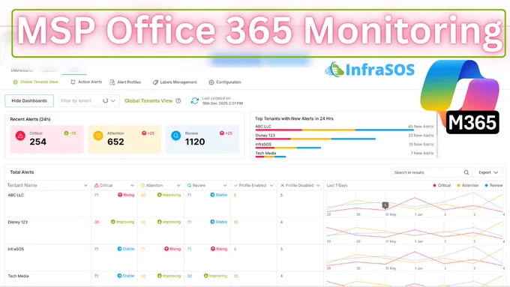The width and height of the screenshot is (510, 287).
Task: Click the Rising badge in ABC LLC Critical
Action: tap(126, 195)
